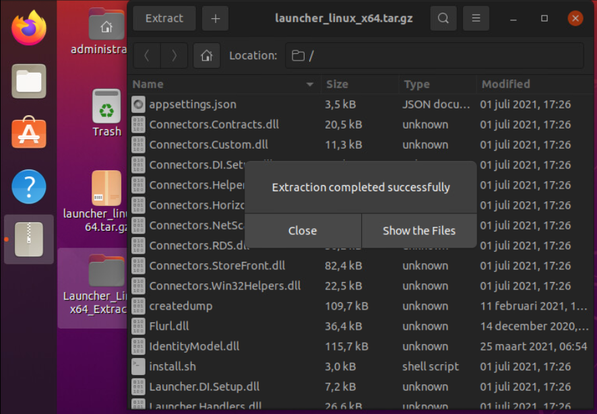The width and height of the screenshot is (597, 414).
Task: Go to home location in archive
Action: (206, 56)
